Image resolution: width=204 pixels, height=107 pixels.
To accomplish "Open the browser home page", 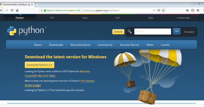I will coord(17,10).
